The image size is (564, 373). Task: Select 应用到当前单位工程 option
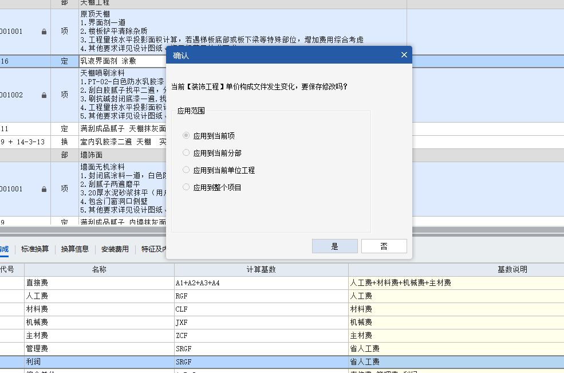coord(186,170)
